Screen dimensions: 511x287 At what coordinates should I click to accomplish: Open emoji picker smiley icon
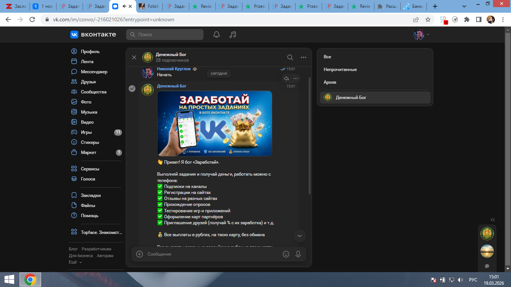click(x=286, y=254)
